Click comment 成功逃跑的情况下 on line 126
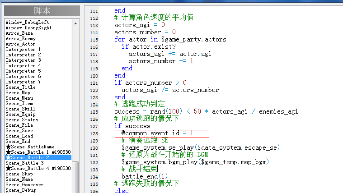The image size is (343, 193). 146,119
